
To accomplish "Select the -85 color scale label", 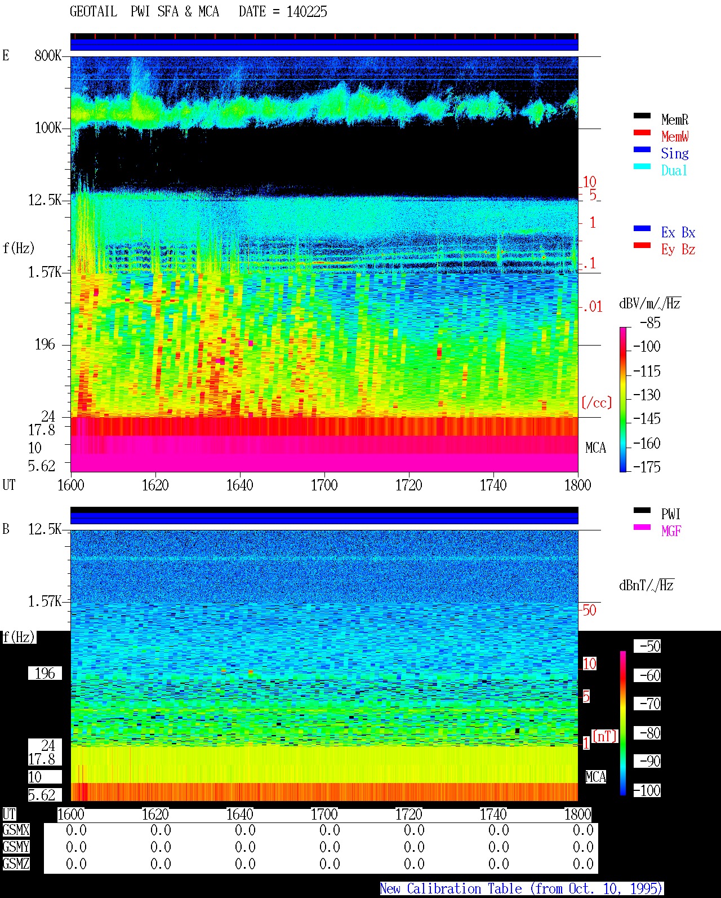I will point(650,323).
